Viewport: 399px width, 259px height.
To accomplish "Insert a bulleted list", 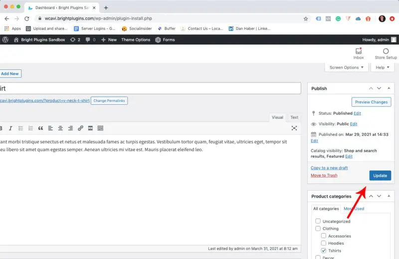I will click(x=20, y=128).
